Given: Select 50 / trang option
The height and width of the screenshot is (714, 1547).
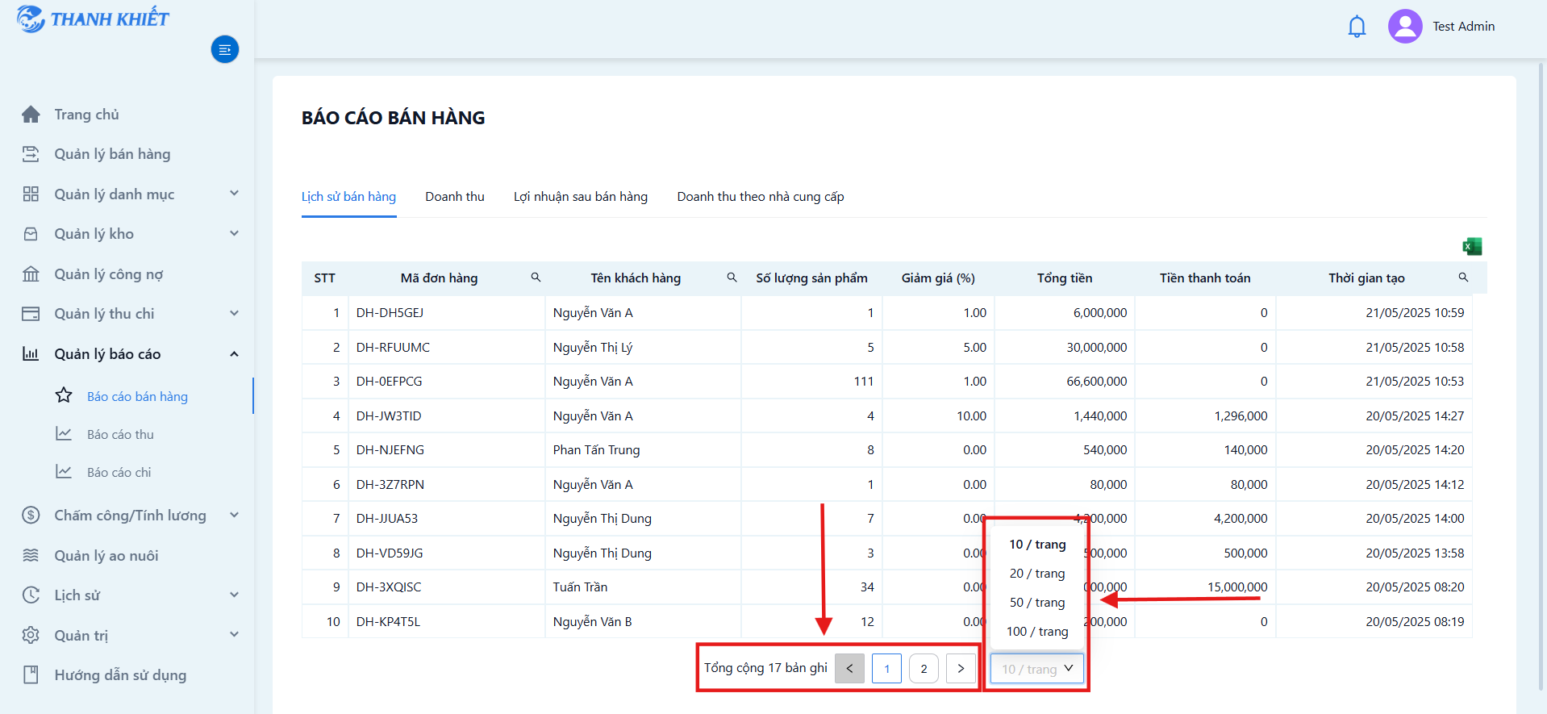Looking at the screenshot, I should pos(1036,603).
